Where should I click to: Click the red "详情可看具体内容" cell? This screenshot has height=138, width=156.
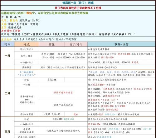pos(63,92)
